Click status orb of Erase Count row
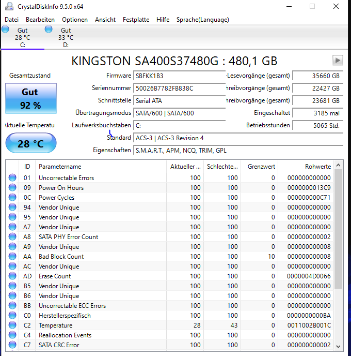Viewport: 351px width, 356px height. (x=12, y=276)
